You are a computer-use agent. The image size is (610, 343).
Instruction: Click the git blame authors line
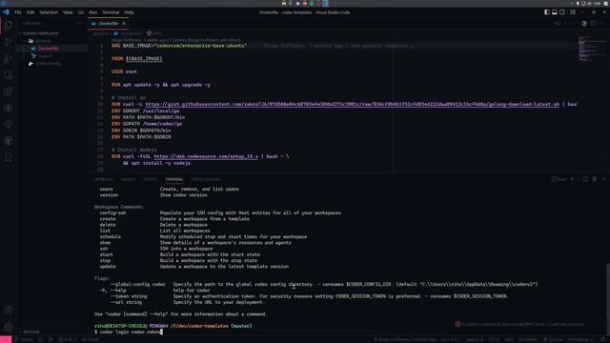[x=175, y=40]
